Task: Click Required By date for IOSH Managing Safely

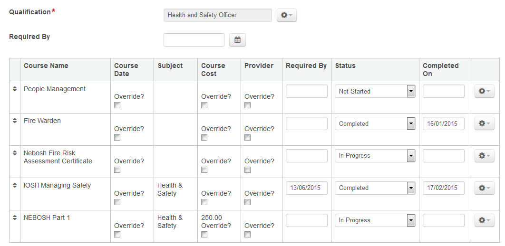Action: click(306, 188)
